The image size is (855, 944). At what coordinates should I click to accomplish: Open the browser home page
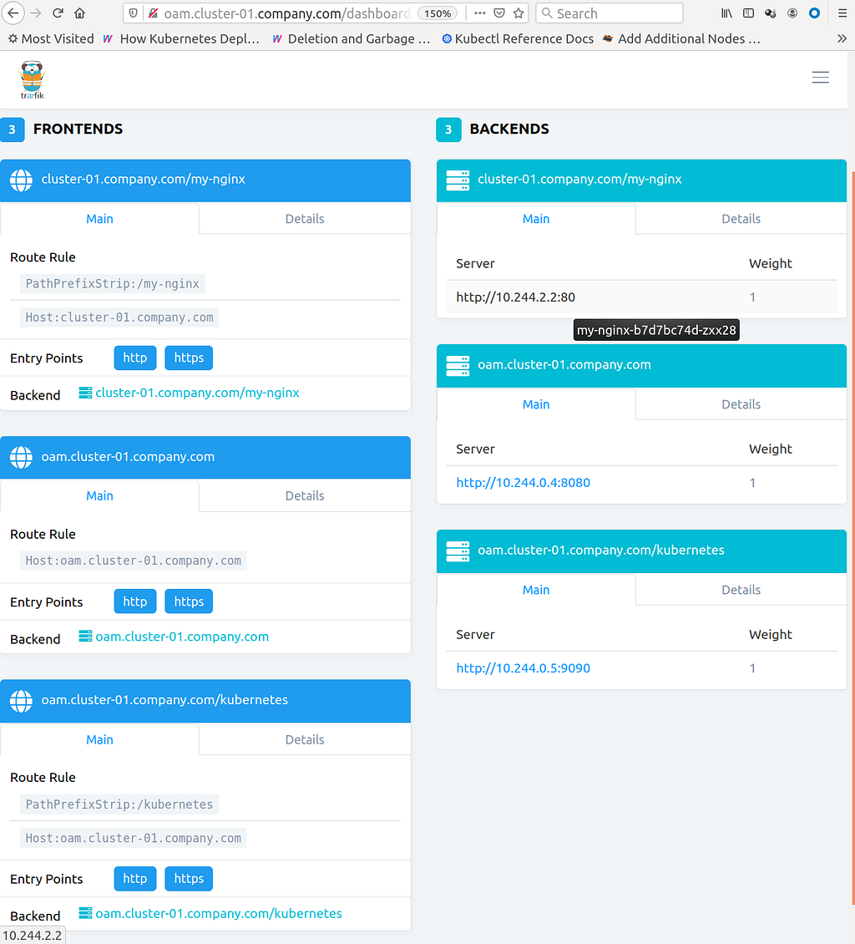79,13
